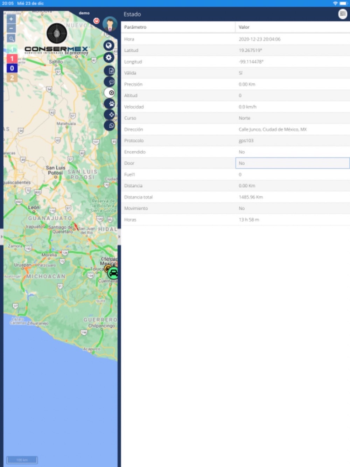350x467 pixels.
Task: Toggle the white eye visibility button
Action: (111, 93)
